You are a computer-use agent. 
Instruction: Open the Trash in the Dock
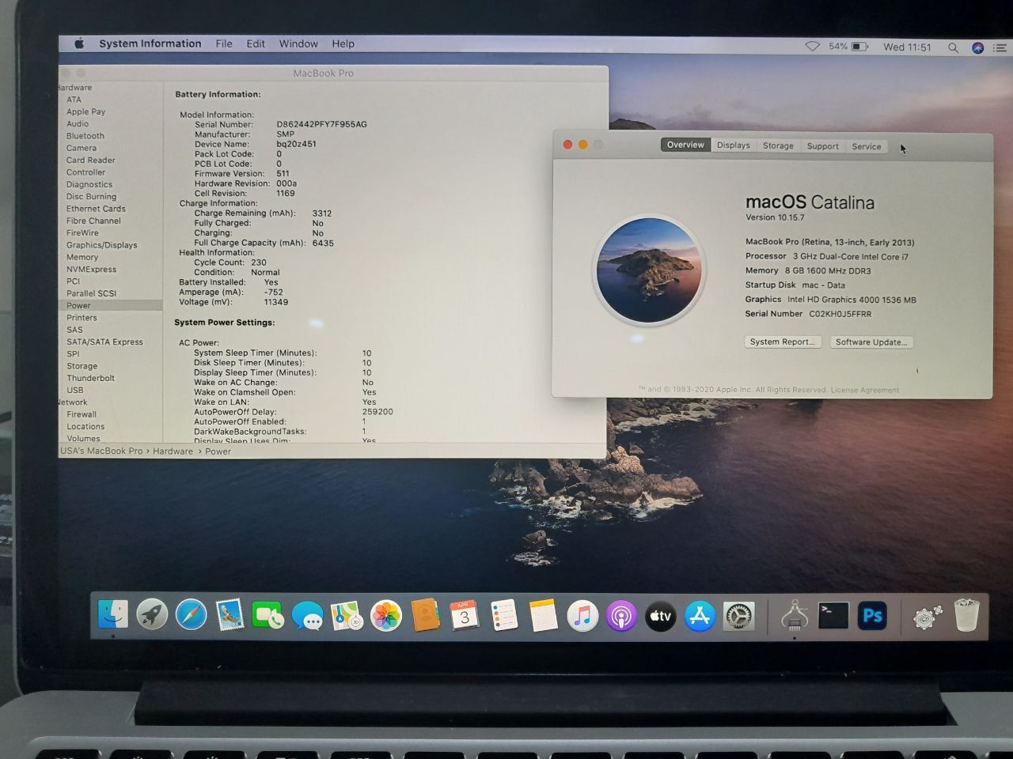(966, 615)
